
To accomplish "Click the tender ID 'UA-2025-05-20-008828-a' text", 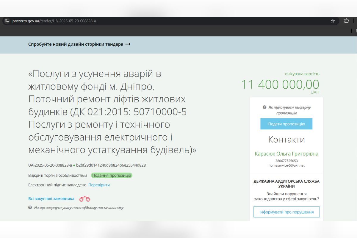I will [x=50, y=165].
